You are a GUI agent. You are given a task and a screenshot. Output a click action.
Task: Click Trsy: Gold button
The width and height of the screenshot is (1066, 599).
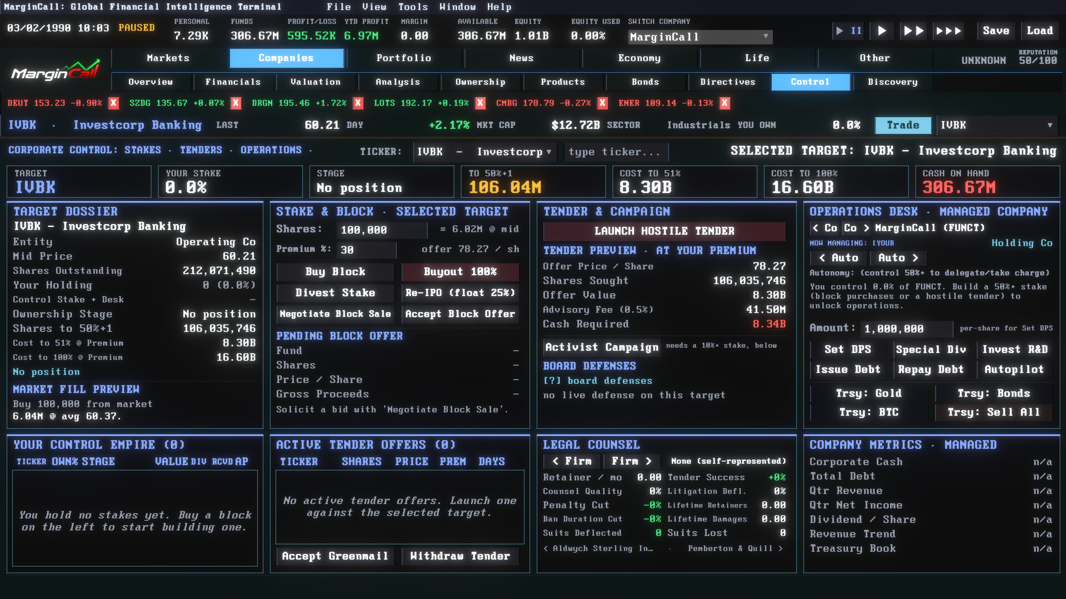click(869, 394)
